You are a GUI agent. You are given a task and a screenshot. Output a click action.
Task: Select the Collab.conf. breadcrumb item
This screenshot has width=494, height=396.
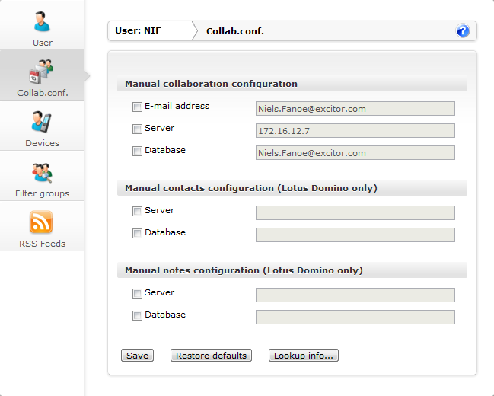click(x=235, y=31)
